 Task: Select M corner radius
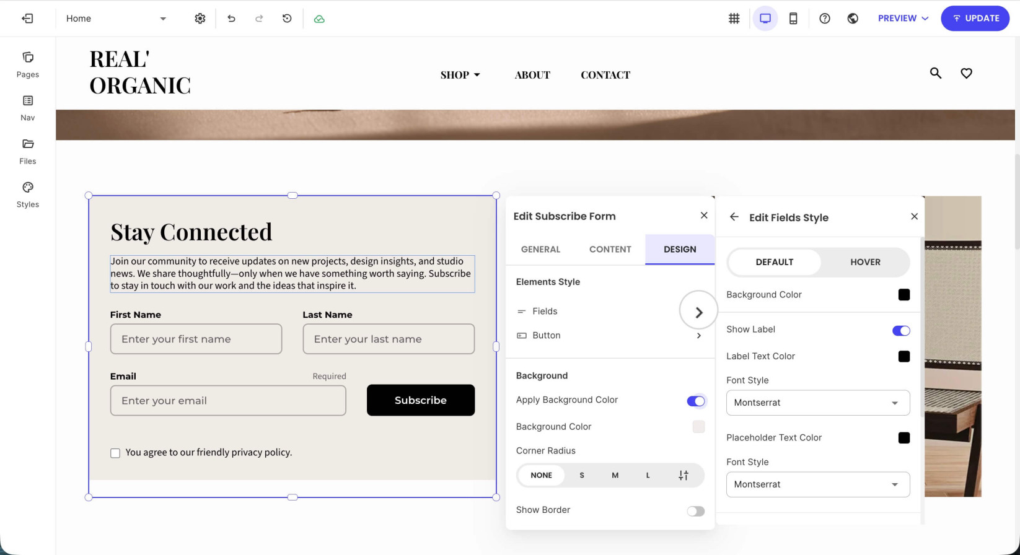(x=615, y=475)
